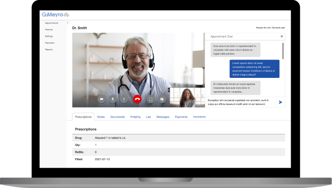Click the chat scrollbar handle
The width and height of the screenshot is (332, 188).
pyautogui.click(x=283, y=51)
